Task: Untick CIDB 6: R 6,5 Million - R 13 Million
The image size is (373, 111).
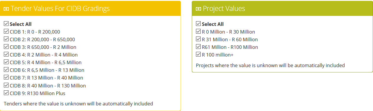Action: 6,70
